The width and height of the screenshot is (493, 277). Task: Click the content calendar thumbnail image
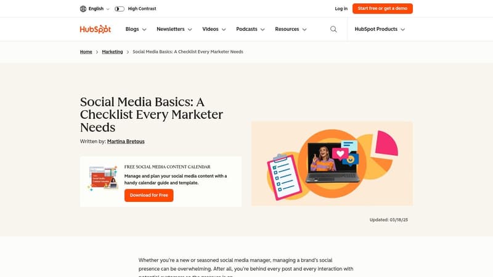tap(103, 178)
